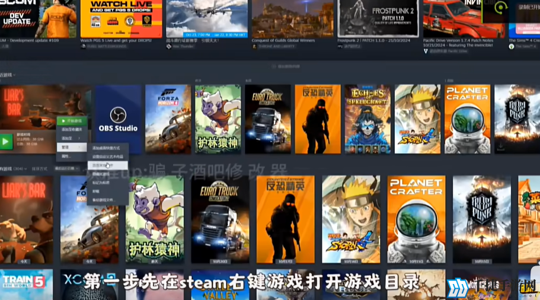Open the Pacific Drive red car news card
The image size is (540, 300).
point(464,18)
